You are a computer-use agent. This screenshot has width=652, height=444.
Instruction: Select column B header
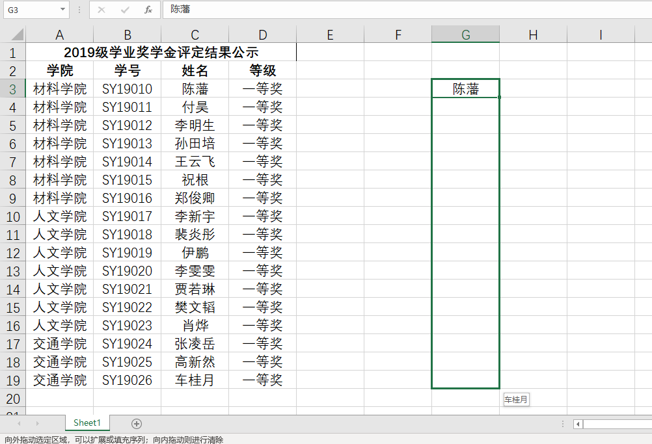128,35
